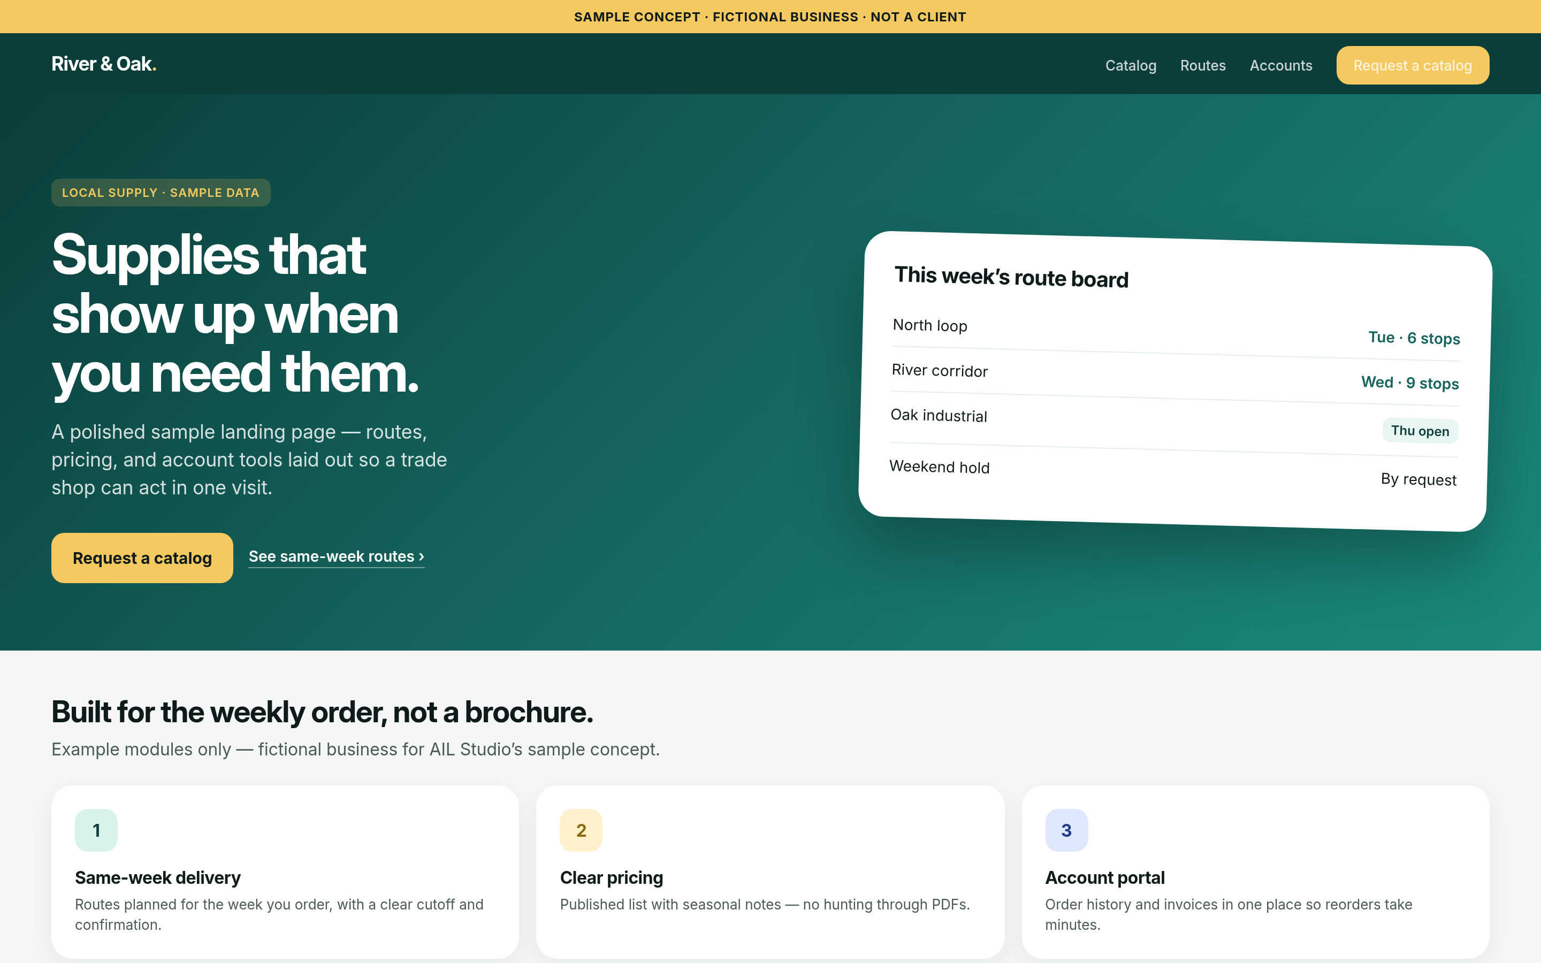Viewport: 1541px width, 963px height.
Task: Select the North loop route row
Action: click(x=1176, y=332)
